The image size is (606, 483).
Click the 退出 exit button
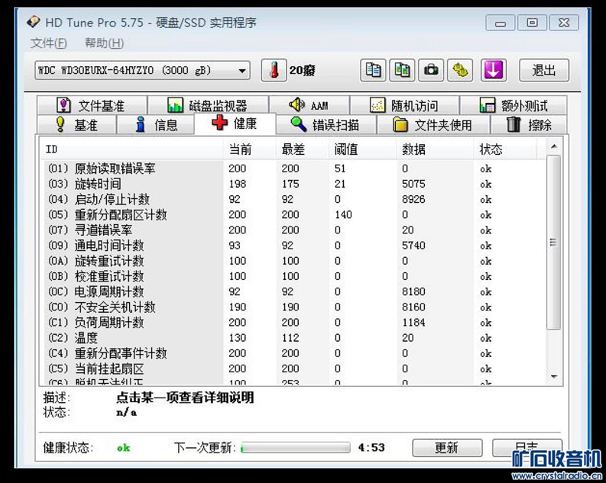(544, 70)
